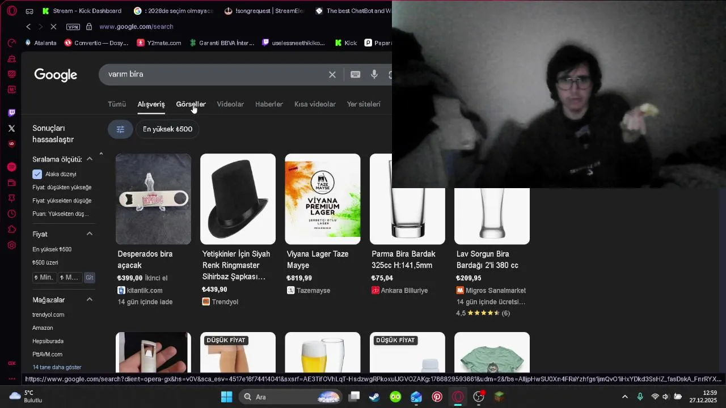Open the pinboards pin icon in sidebar
Viewport: 726px width, 408px height.
click(x=11, y=198)
